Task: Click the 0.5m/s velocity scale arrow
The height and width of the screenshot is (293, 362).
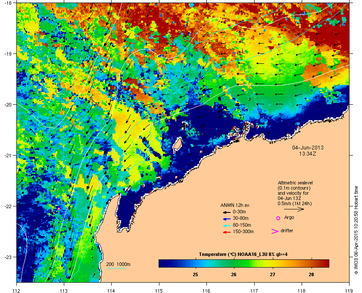Action: pos(294,209)
